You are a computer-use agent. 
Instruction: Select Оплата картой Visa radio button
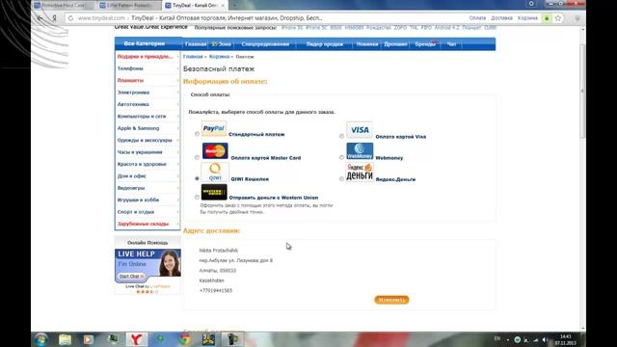(x=341, y=136)
